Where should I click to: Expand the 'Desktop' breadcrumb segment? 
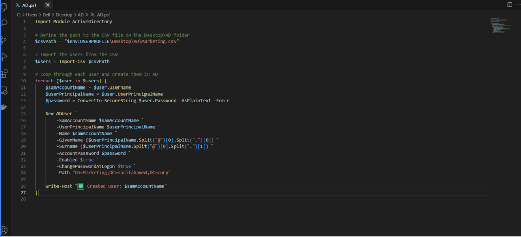[x=64, y=15]
